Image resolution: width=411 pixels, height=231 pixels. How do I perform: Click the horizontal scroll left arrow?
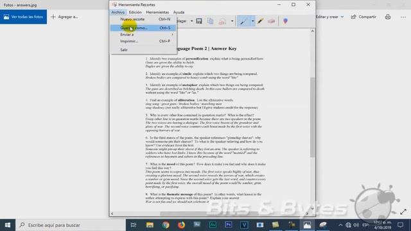coord(112,214)
